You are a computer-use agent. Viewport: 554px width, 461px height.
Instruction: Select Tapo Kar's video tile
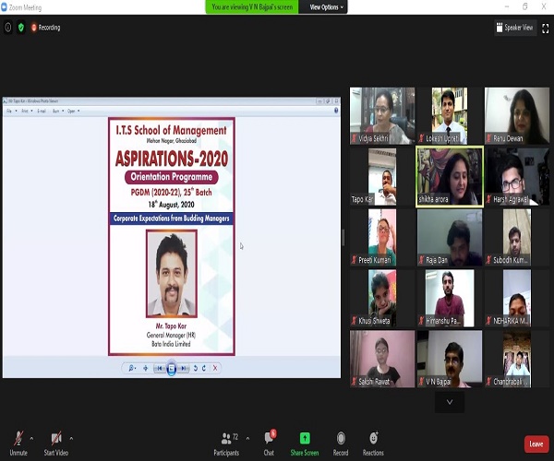point(382,177)
